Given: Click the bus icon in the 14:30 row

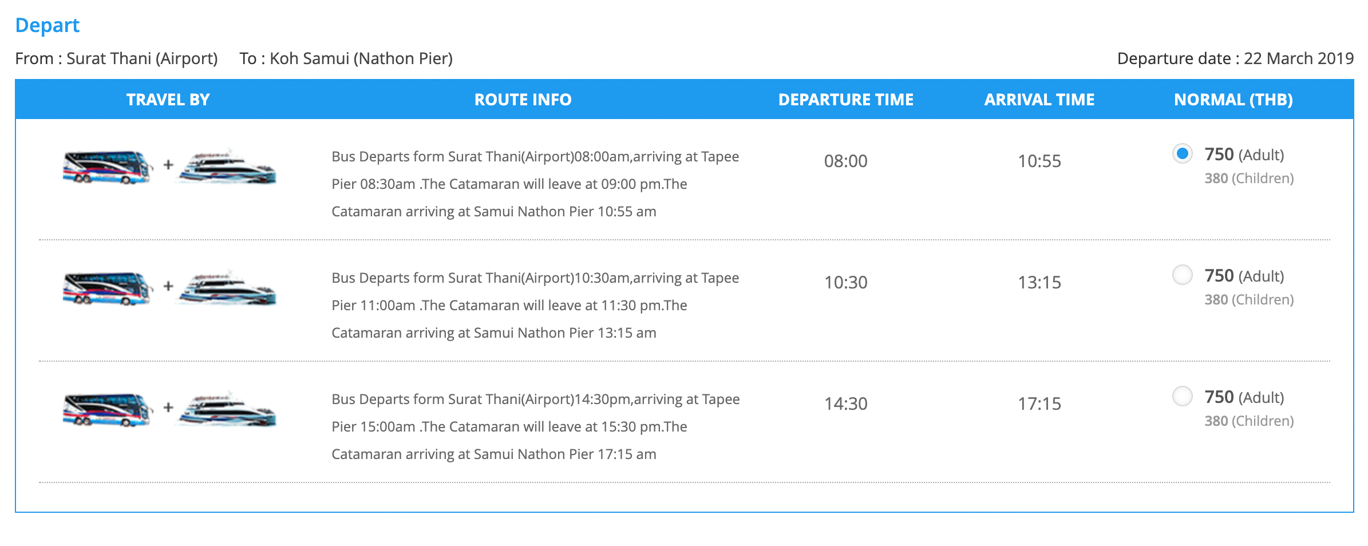Looking at the screenshot, I should click(108, 409).
